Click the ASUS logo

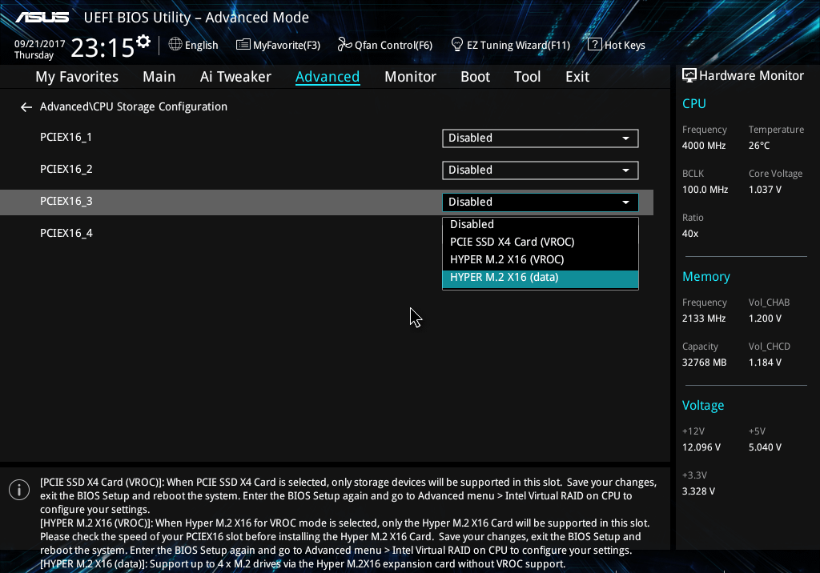[x=42, y=18]
